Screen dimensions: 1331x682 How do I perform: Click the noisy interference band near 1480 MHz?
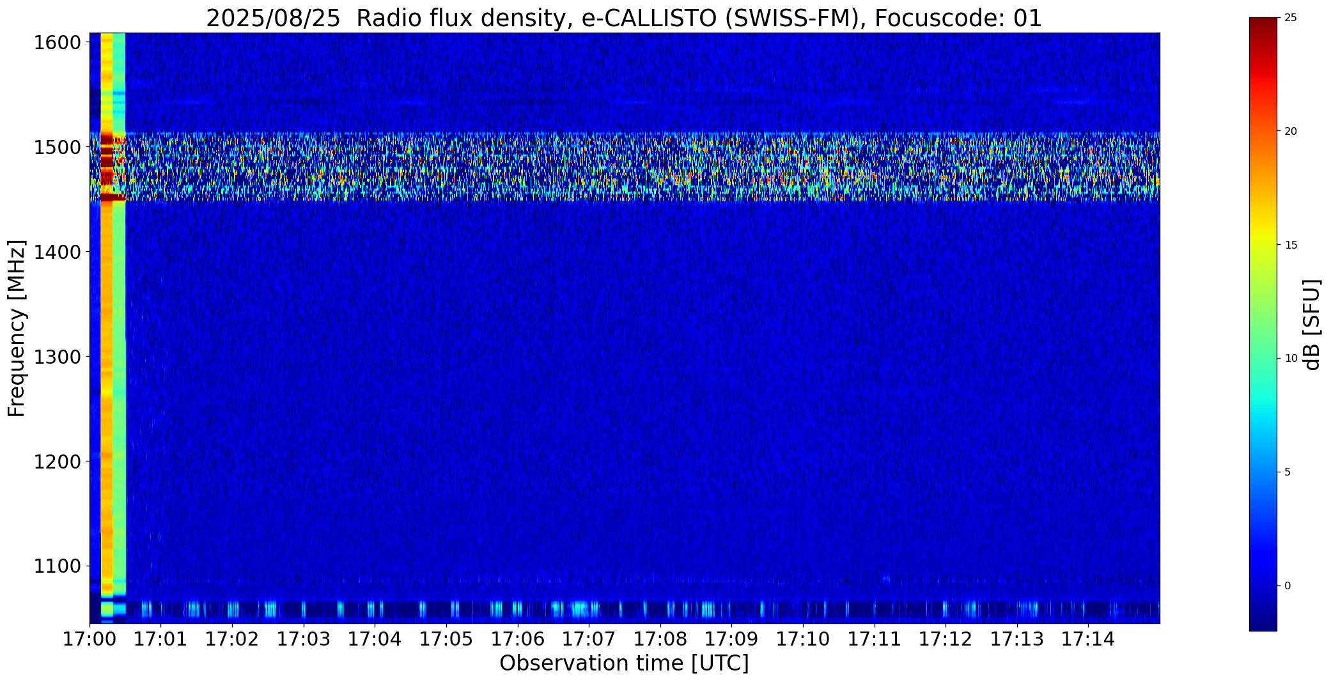625,167
